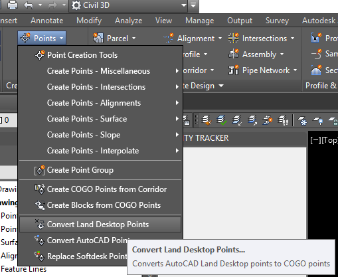Expand Create Points - Slope submenu
The width and height of the screenshot is (338, 277).
100,135
